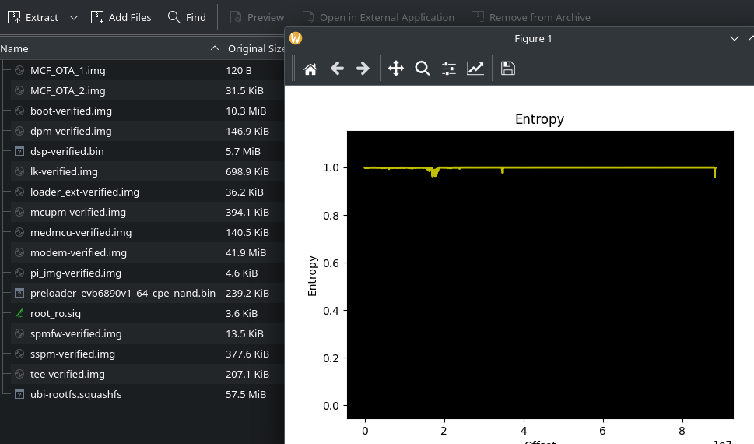
Task: Select ubi-rootfs.squashfs in file list
Action: click(75, 394)
